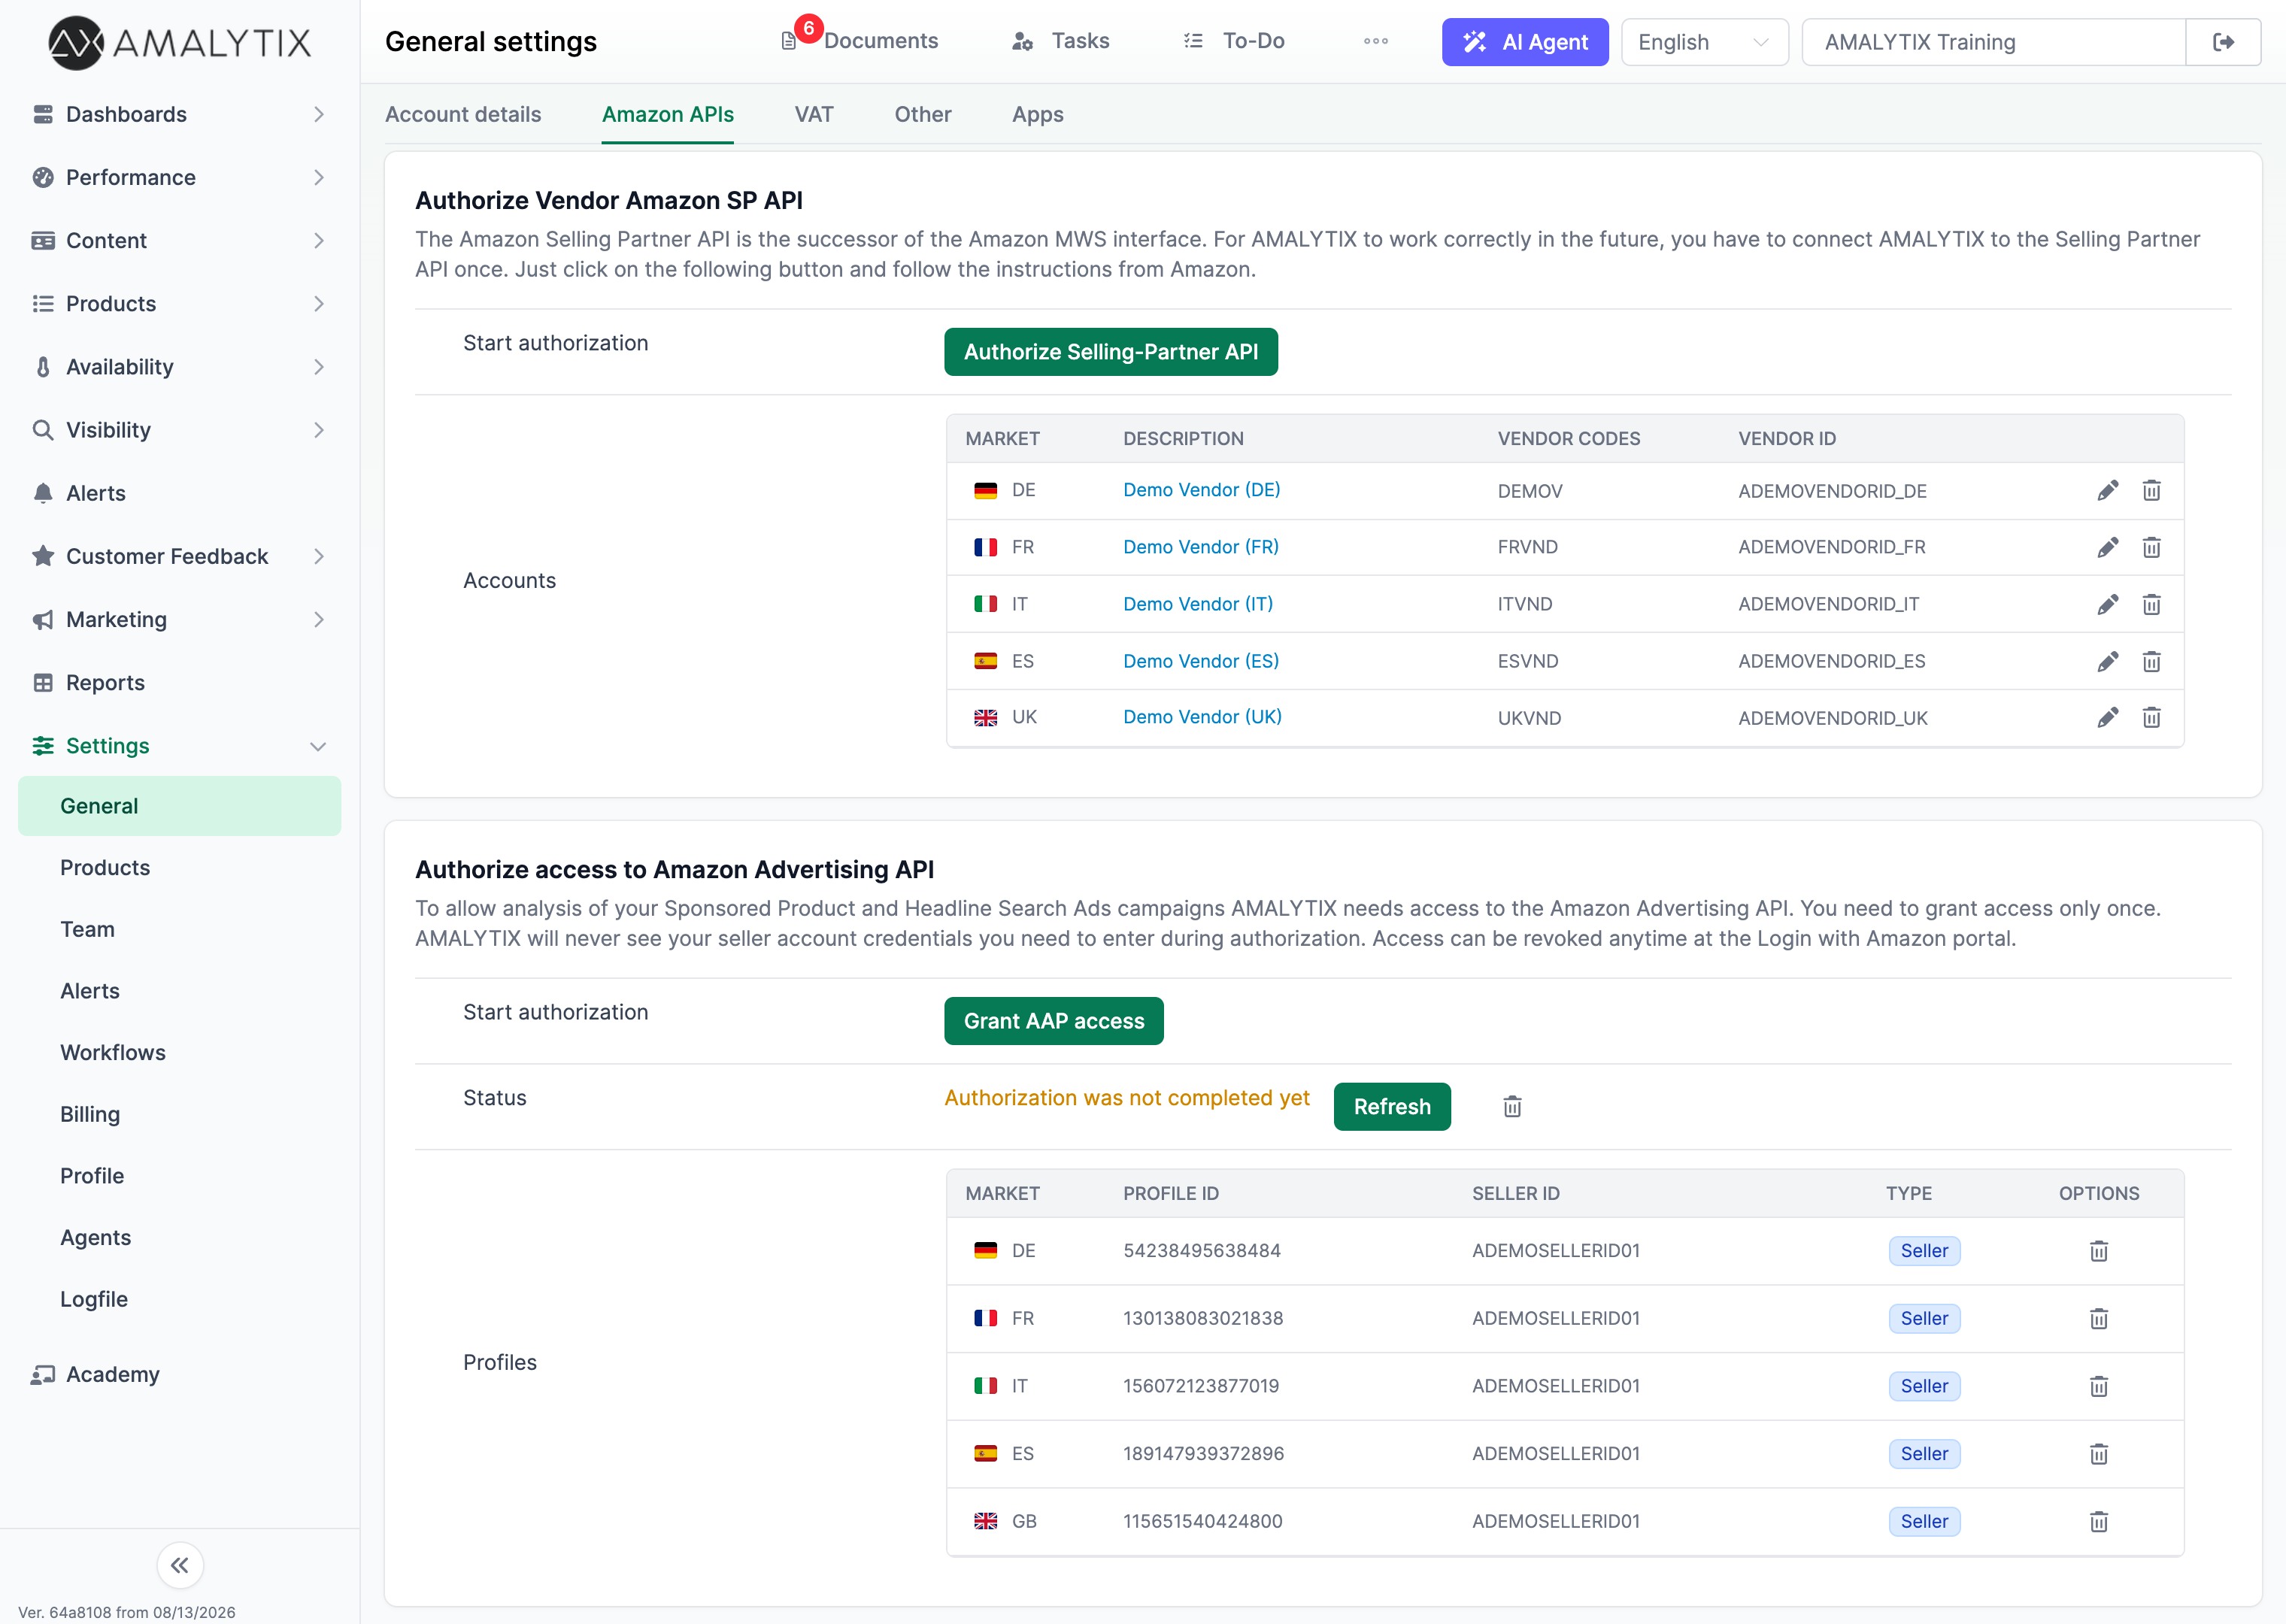The image size is (2286, 1624).
Task: Open Agents settings
Action: (180, 1238)
